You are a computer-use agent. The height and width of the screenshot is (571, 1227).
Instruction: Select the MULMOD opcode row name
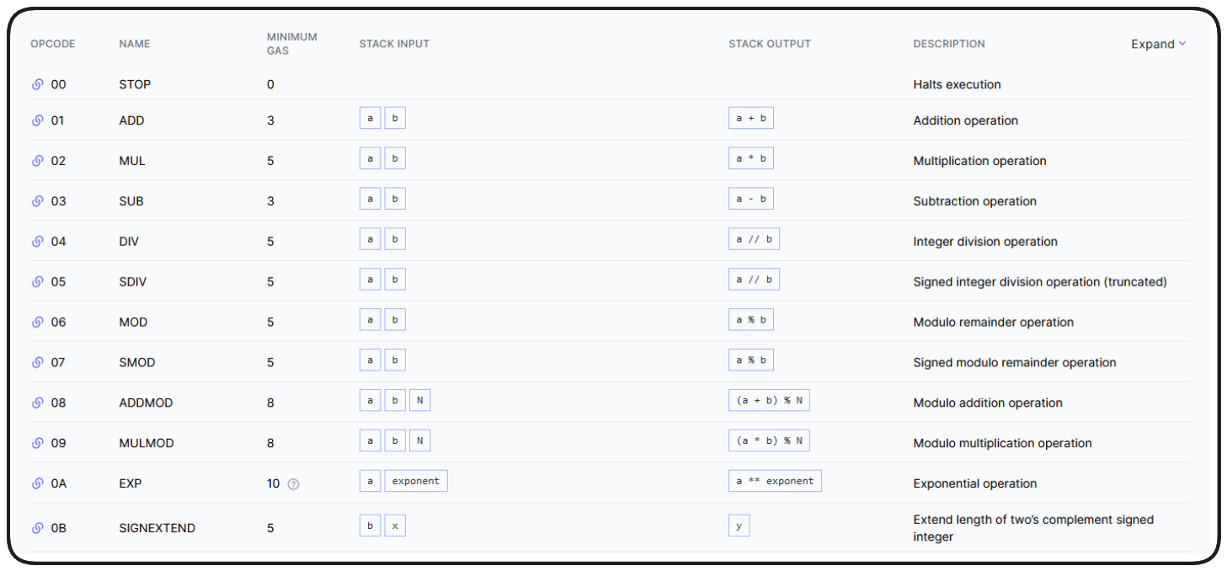pos(147,443)
